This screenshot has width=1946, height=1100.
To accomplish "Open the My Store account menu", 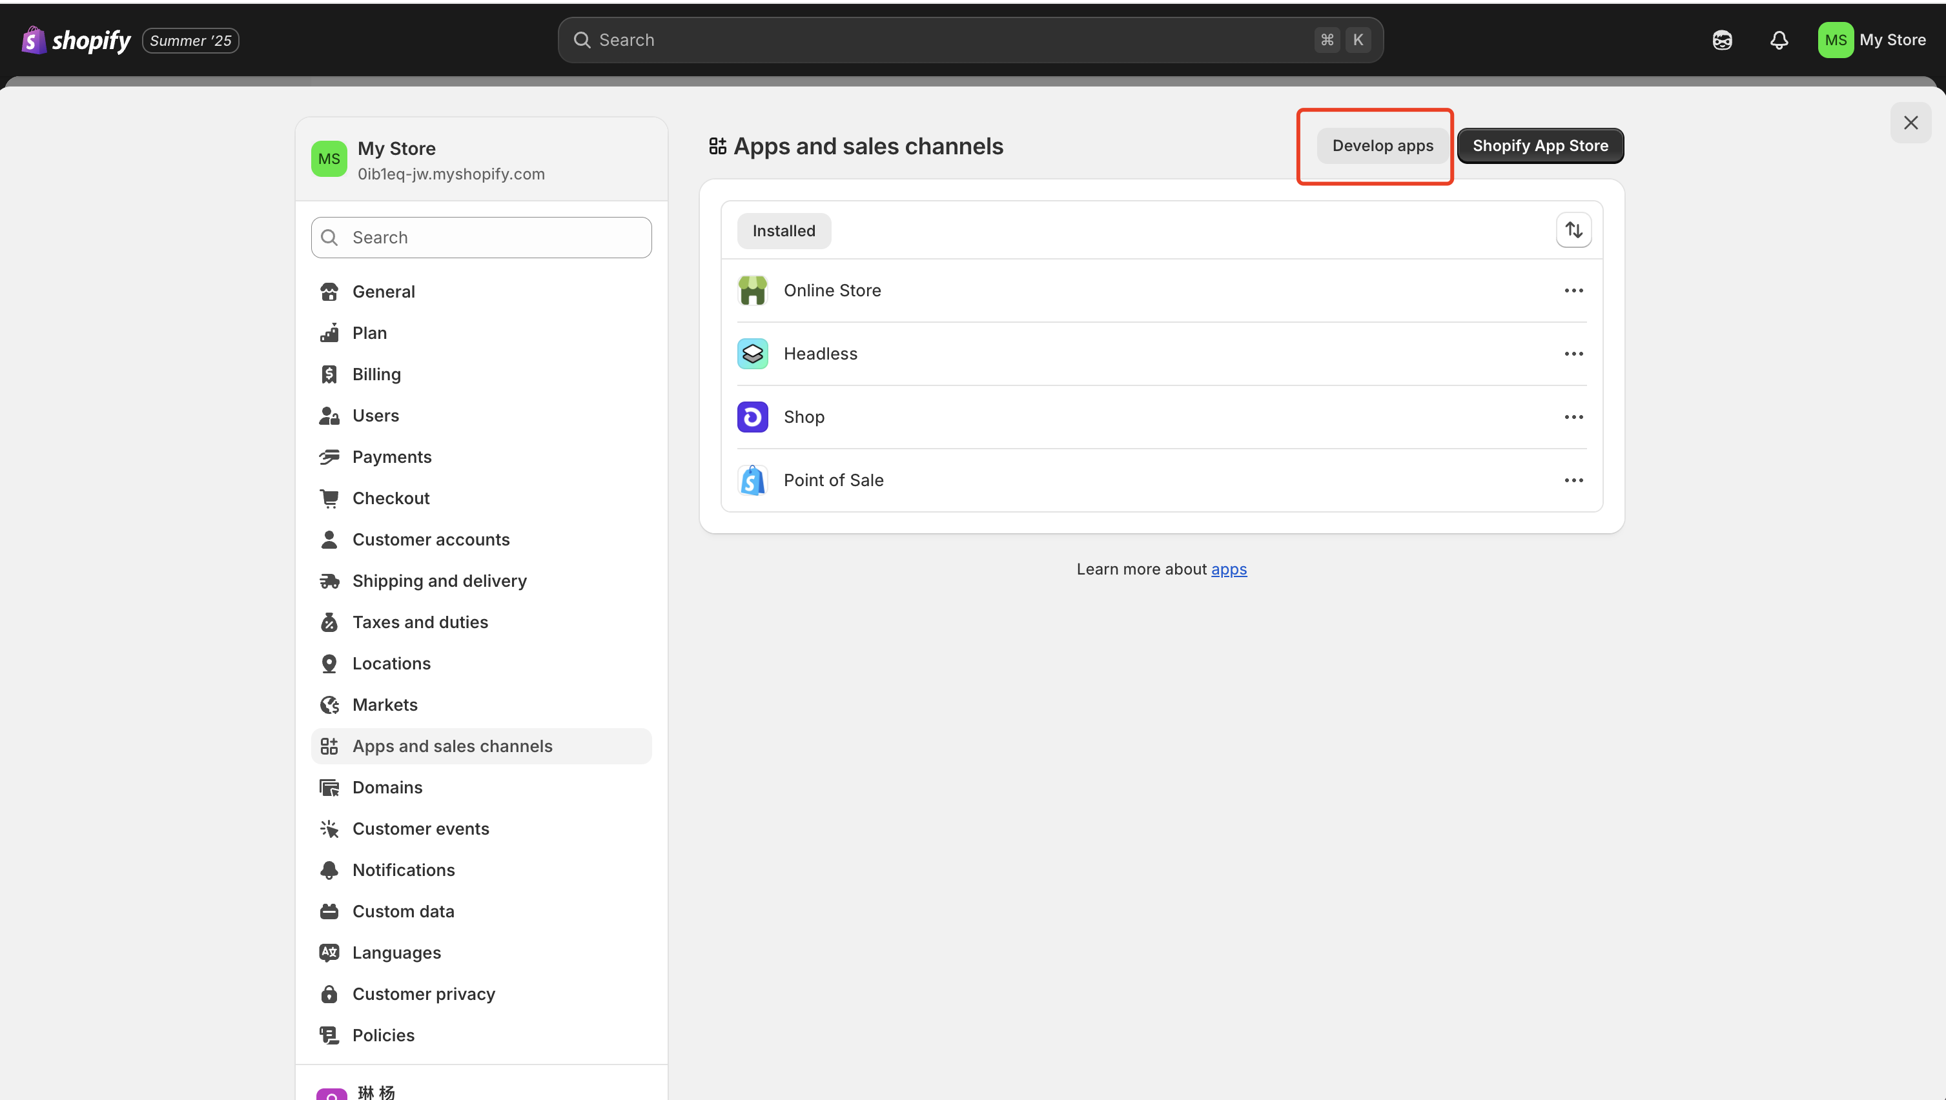I will coord(1872,40).
